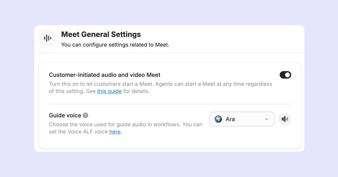
Task: Open the Guide voice help question mark
Action: [86, 116]
